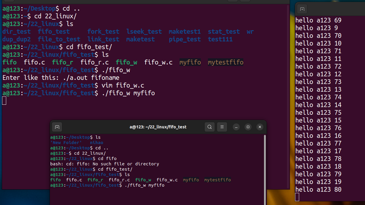Click 'myfifo' in the large terminal's ls output
The height and width of the screenshot is (205, 365).
click(x=190, y=62)
